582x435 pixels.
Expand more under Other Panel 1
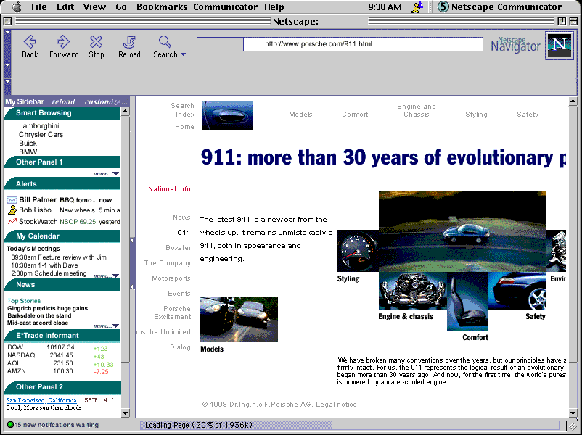106,173
